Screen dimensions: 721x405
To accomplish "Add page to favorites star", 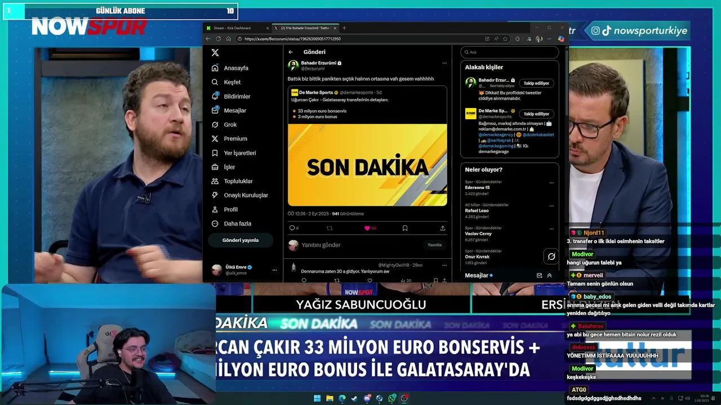I will click(x=505, y=39).
